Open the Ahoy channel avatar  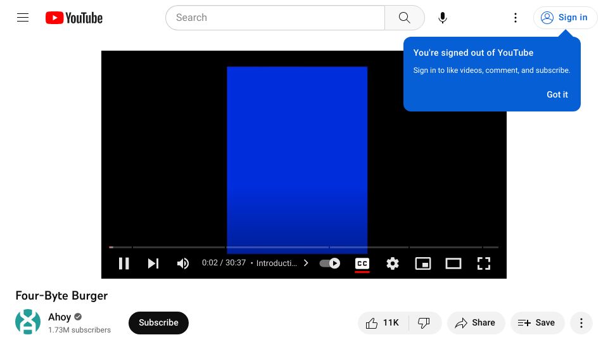coord(27,322)
